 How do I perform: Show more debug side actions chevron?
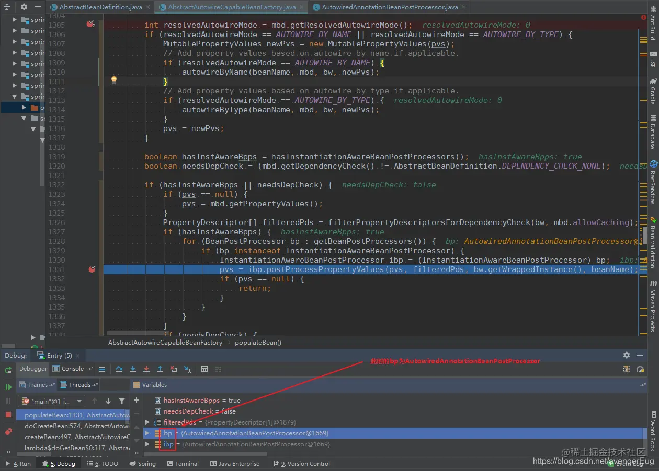click(x=8, y=452)
